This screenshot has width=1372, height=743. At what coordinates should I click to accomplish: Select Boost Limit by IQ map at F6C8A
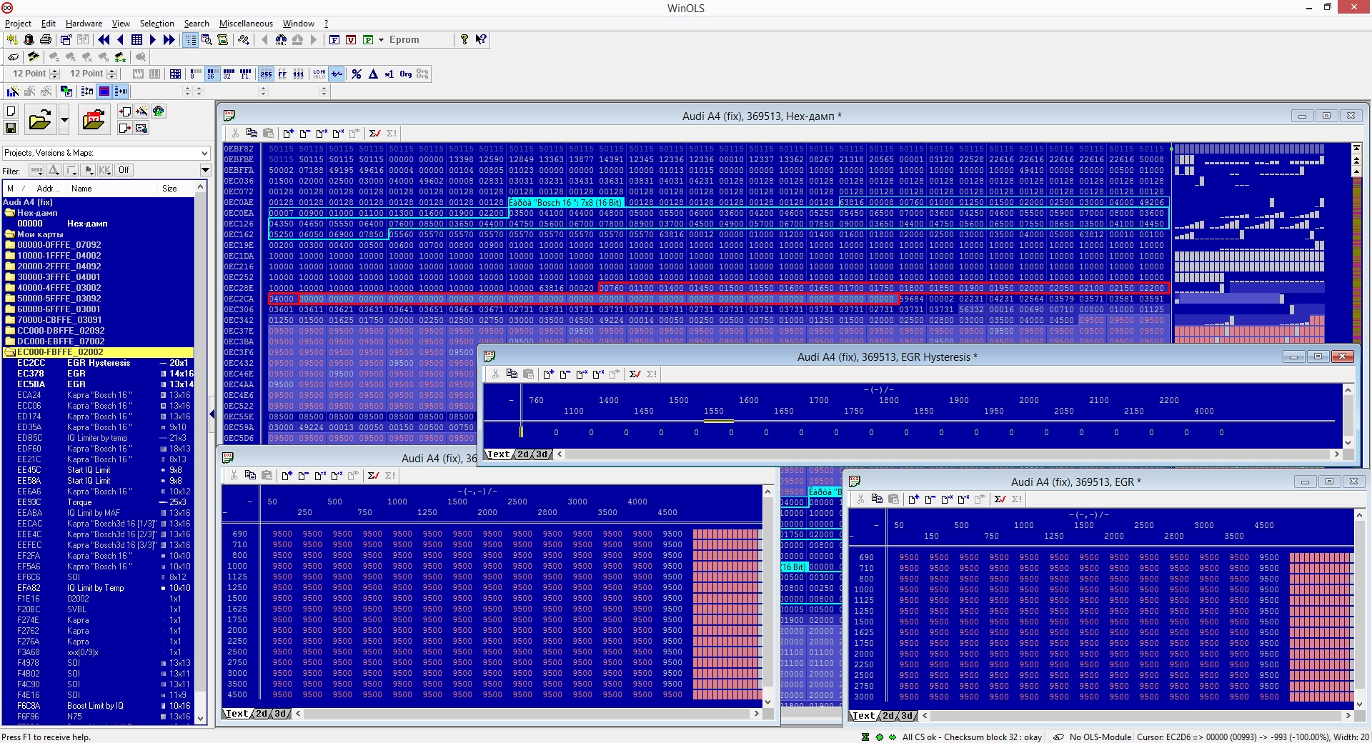pyautogui.click(x=99, y=706)
